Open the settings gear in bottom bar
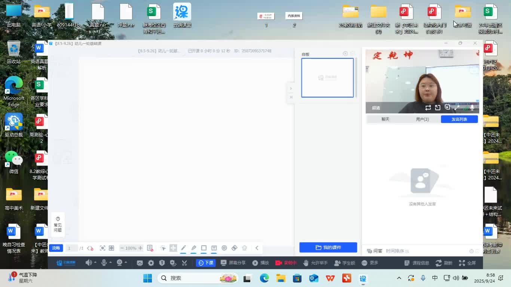 (151, 263)
